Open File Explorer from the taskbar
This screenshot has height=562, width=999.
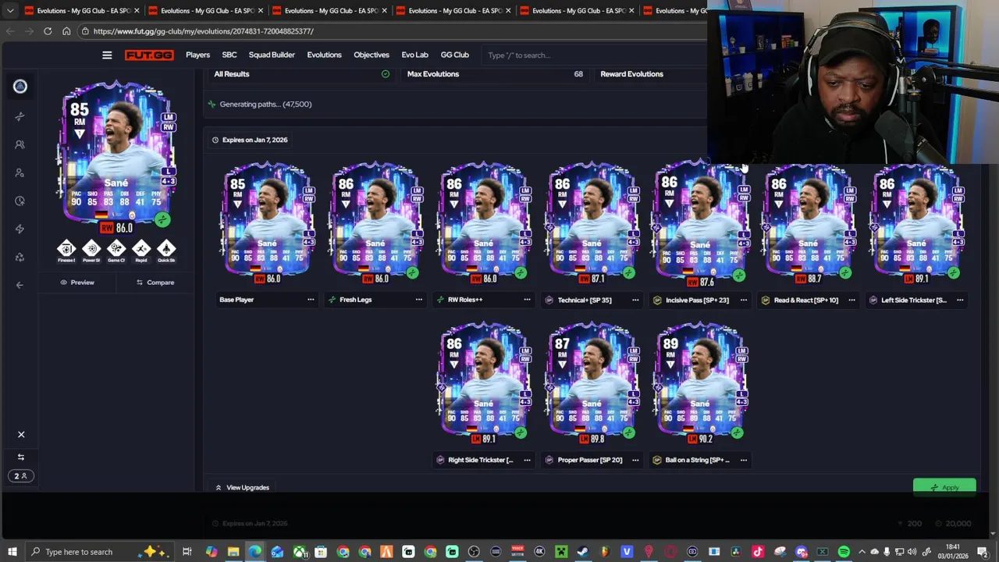click(233, 552)
